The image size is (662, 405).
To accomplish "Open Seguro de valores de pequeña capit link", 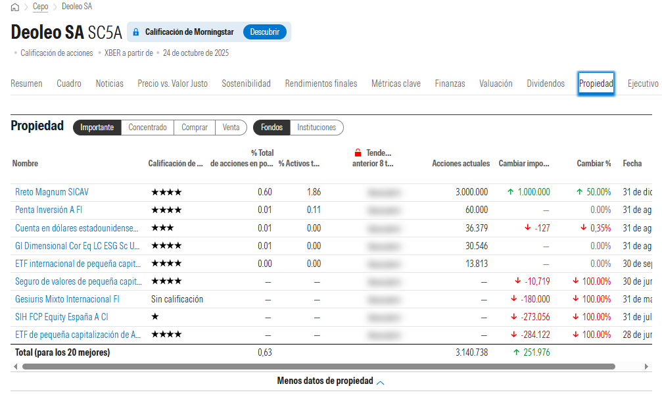I will [78, 281].
